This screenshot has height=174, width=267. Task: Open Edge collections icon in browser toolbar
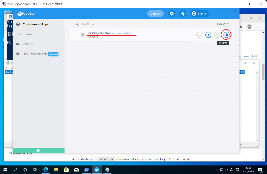click(x=241, y=26)
